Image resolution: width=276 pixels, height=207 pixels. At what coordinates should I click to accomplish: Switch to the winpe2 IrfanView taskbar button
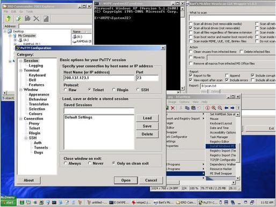tap(141, 203)
